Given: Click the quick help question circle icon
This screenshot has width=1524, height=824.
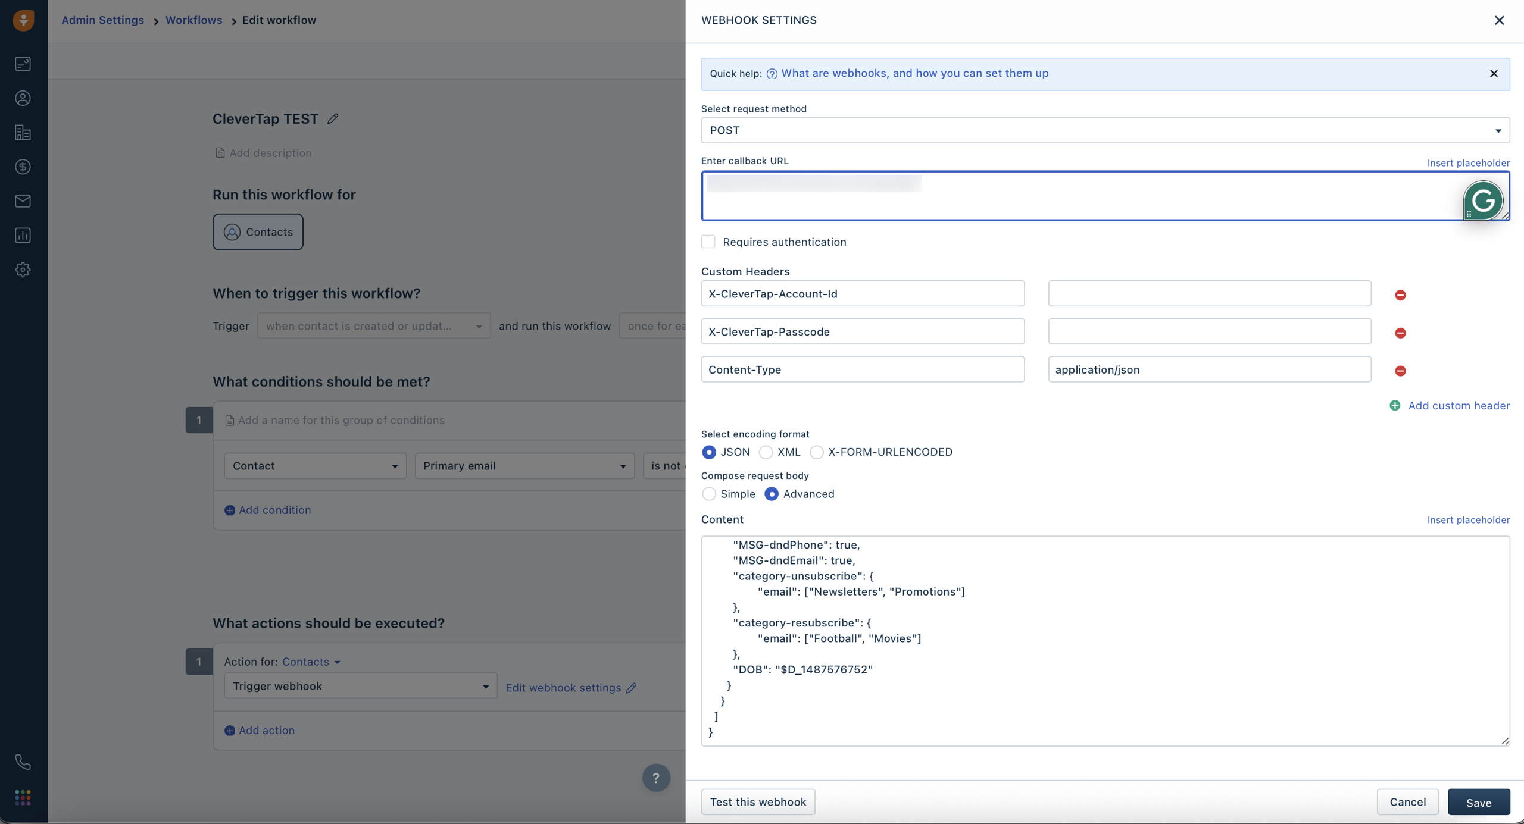Looking at the screenshot, I should (x=772, y=74).
